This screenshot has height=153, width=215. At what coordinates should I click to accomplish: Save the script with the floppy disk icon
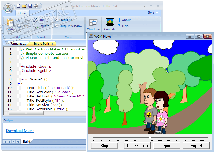coord(30,6)
